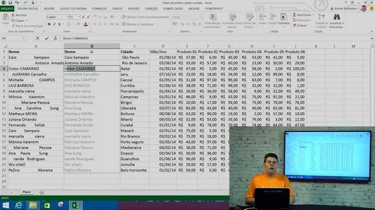The height and width of the screenshot is (210, 375).
Task: Switch to the REVISÃO tab
Action: coord(134,9)
